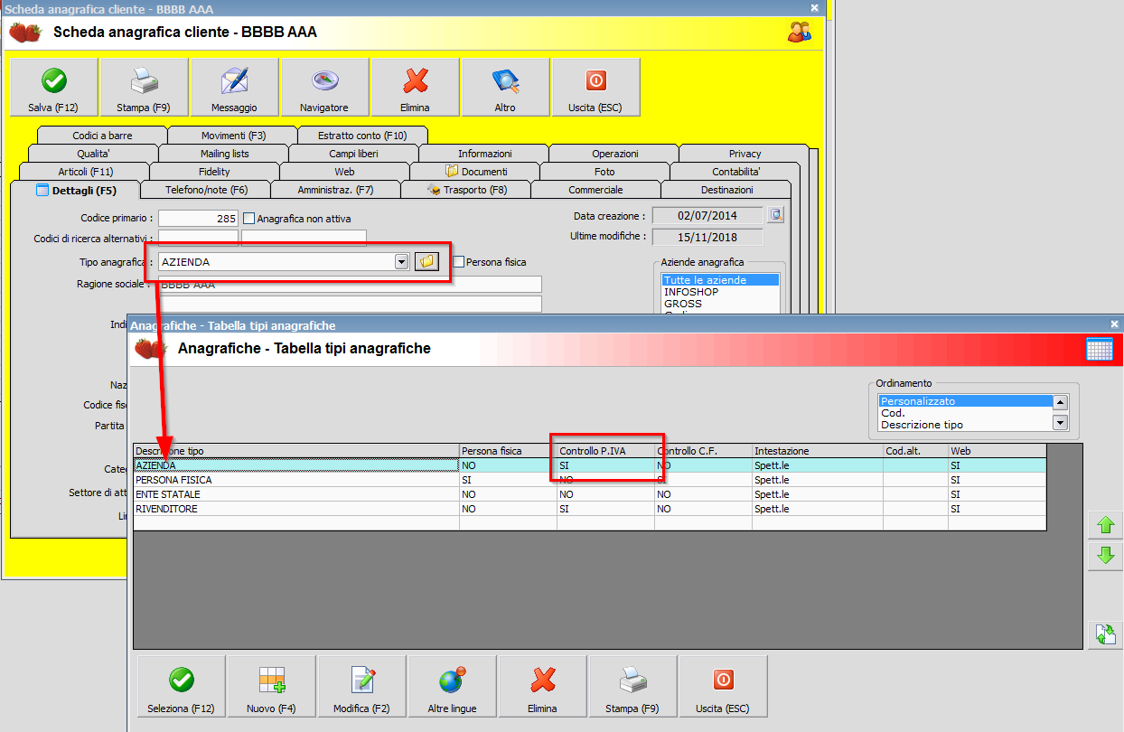The width and height of the screenshot is (1124, 732).
Task: Click Ordinamento list down arrow
Action: click(x=1061, y=423)
